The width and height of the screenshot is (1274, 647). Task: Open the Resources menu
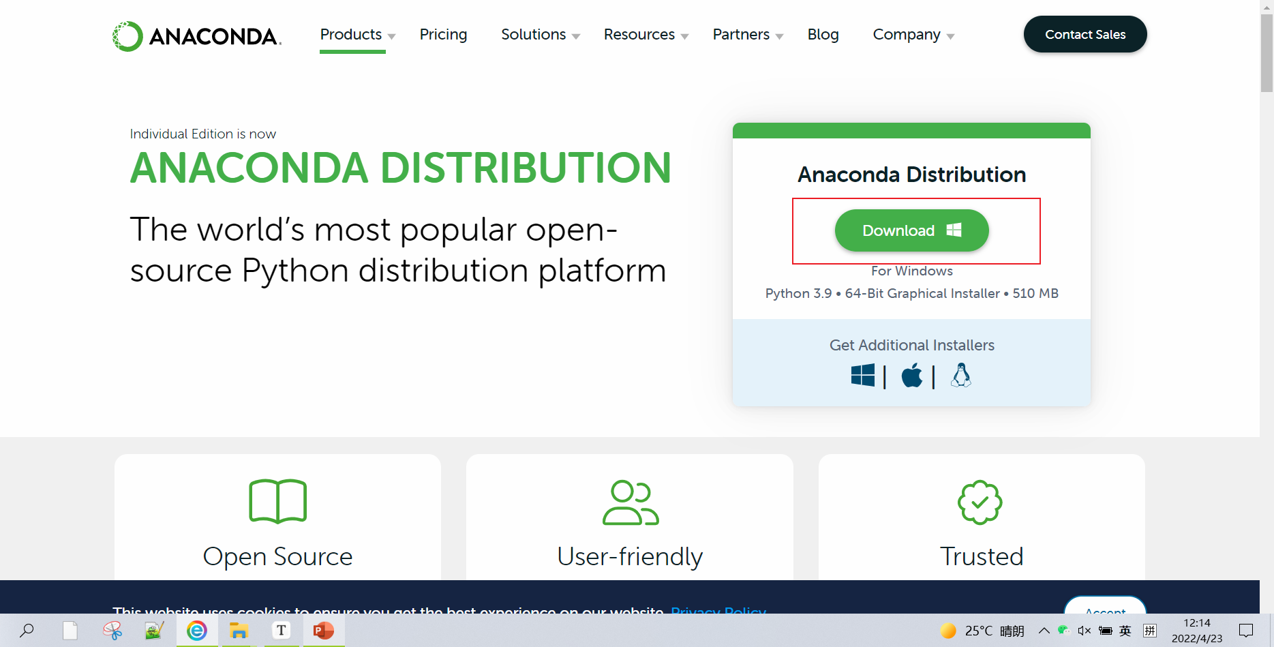[x=639, y=34]
